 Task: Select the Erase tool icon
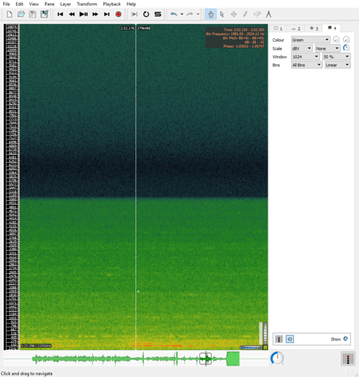click(x=257, y=14)
